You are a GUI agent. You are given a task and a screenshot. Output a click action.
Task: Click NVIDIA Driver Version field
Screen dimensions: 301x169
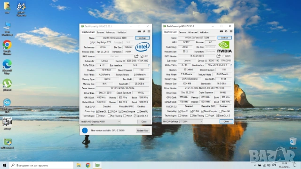coord(205,88)
